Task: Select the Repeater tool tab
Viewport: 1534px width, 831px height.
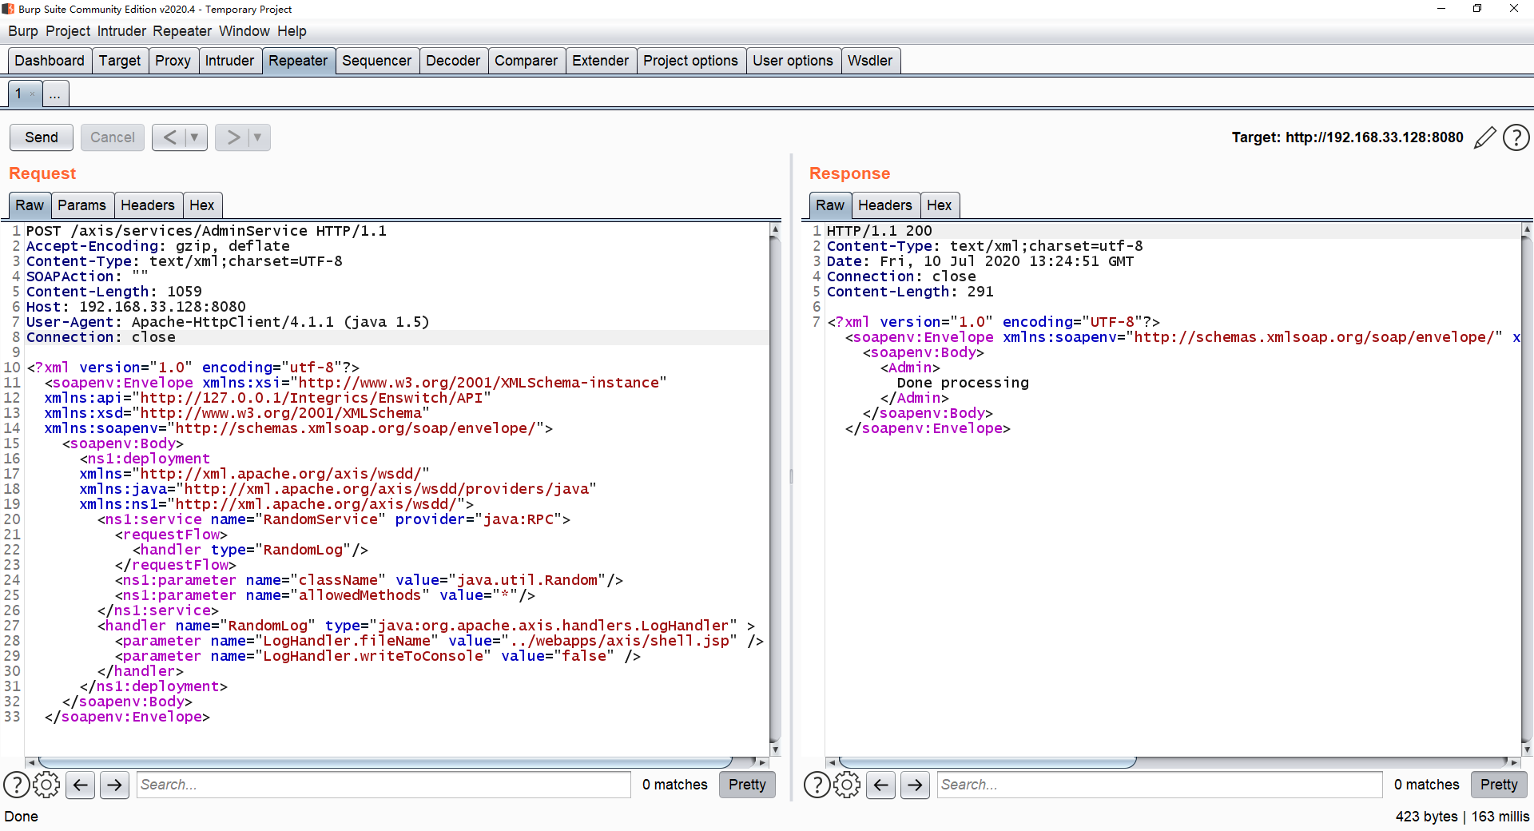Action: [x=298, y=61]
